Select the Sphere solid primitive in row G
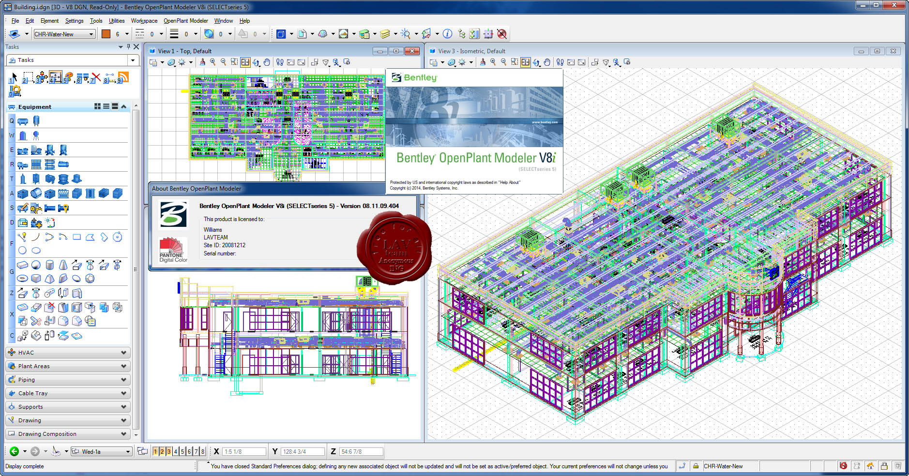The width and height of the screenshot is (909, 476). [36, 265]
